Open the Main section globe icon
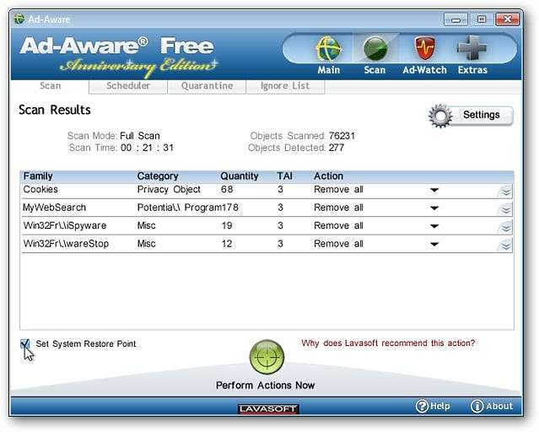 tap(328, 49)
